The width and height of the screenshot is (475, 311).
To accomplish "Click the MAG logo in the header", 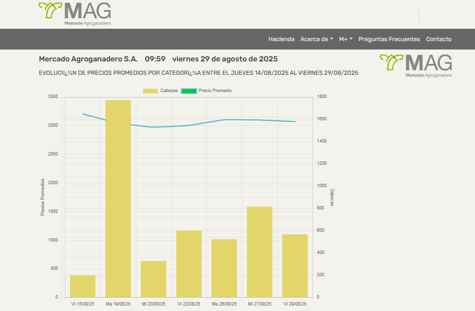I will tap(75, 14).
